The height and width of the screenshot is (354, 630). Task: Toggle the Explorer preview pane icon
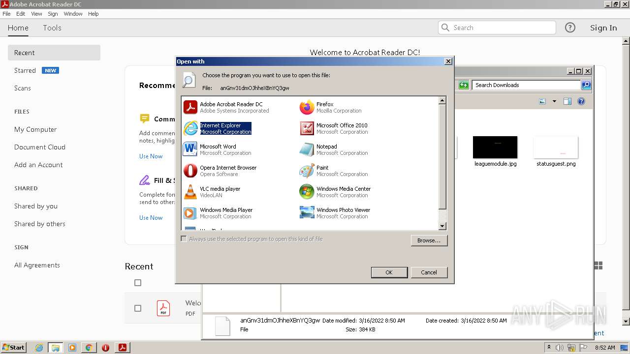point(567,101)
